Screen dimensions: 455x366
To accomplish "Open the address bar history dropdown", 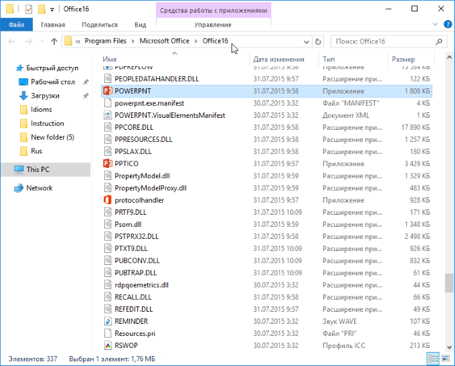I will click(x=306, y=41).
